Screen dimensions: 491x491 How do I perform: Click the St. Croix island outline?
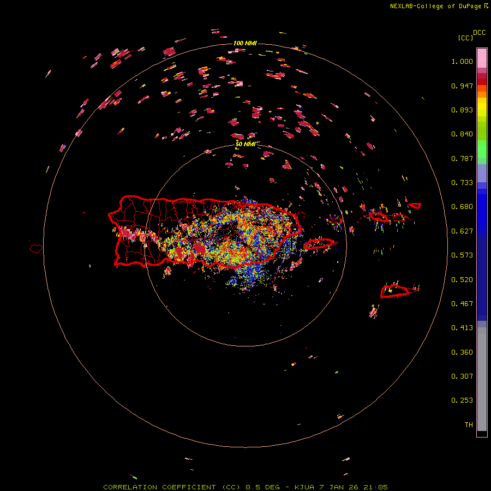point(394,291)
